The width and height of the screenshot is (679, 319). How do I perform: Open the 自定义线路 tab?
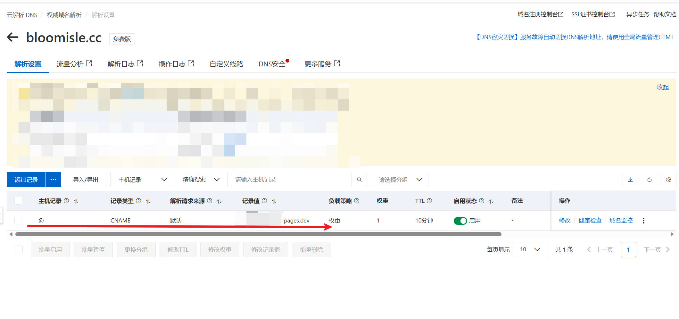226,64
